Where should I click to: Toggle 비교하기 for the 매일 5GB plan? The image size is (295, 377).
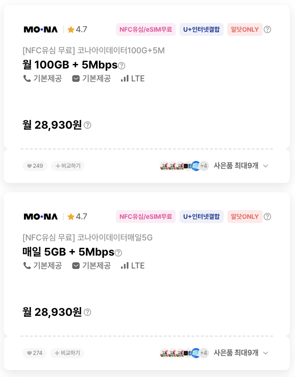click(67, 353)
